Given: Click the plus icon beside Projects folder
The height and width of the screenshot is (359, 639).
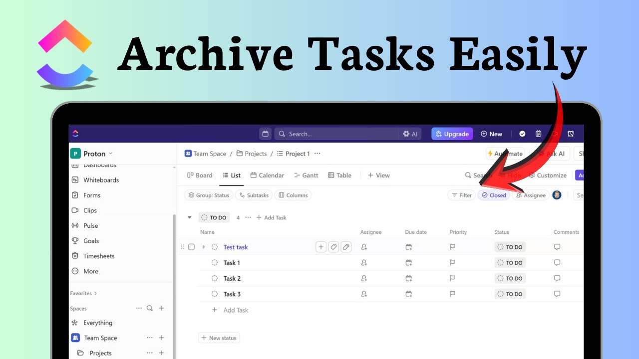Looking at the screenshot, I should click(161, 353).
